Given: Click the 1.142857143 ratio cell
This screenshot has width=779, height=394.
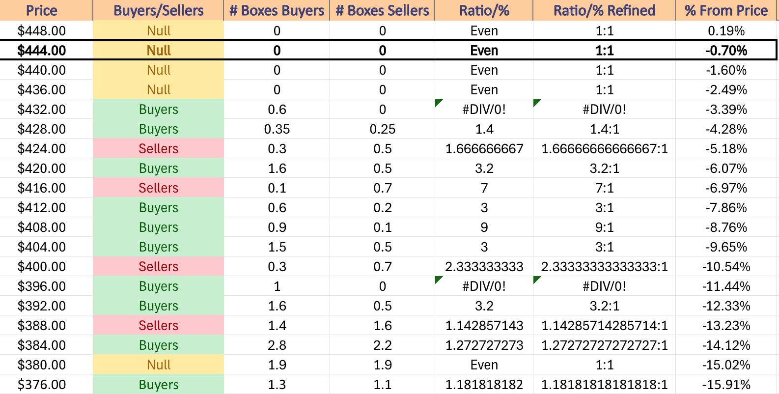Looking at the screenshot, I should point(484,325).
